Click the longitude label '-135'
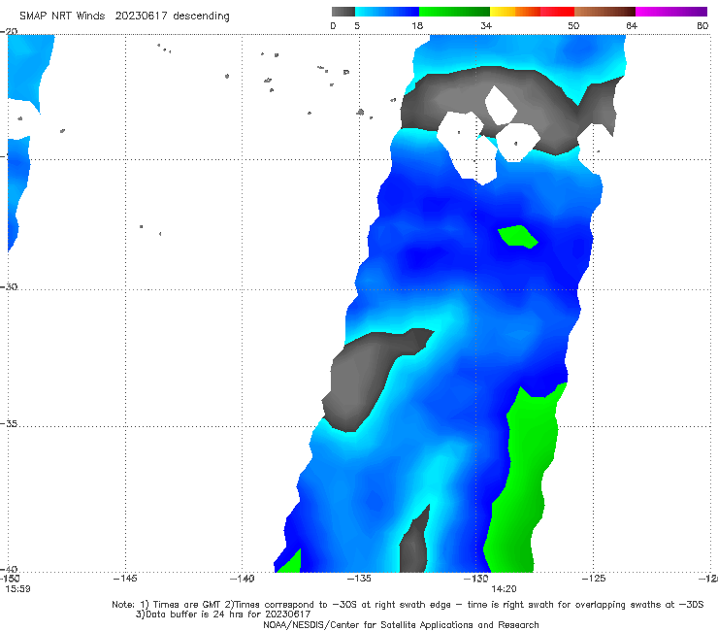This screenshot has height=631, width=718. (359, 579)
